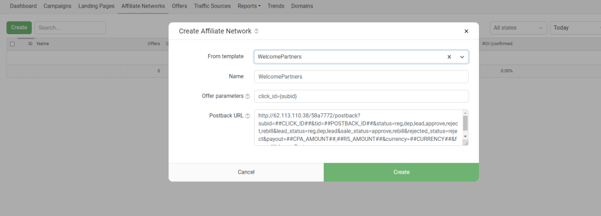This screenshot has height=216, width=601.
Task: Click the Name input field
Action: coord(361,76)
